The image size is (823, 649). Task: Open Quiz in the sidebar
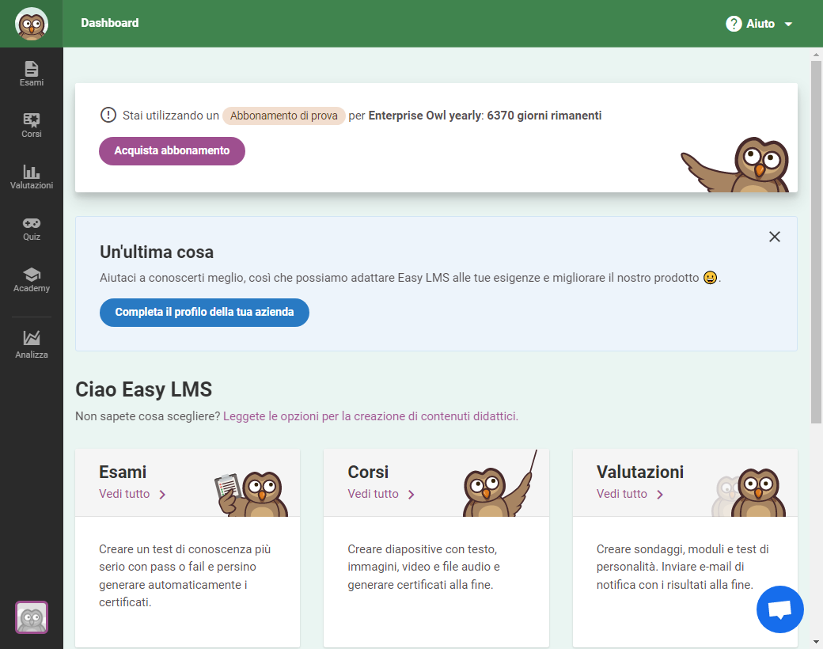(x=32, y=228)
